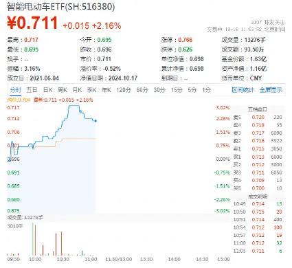
Task: Click the change value +0.015 +2.16%
Action: pos(92,25)
